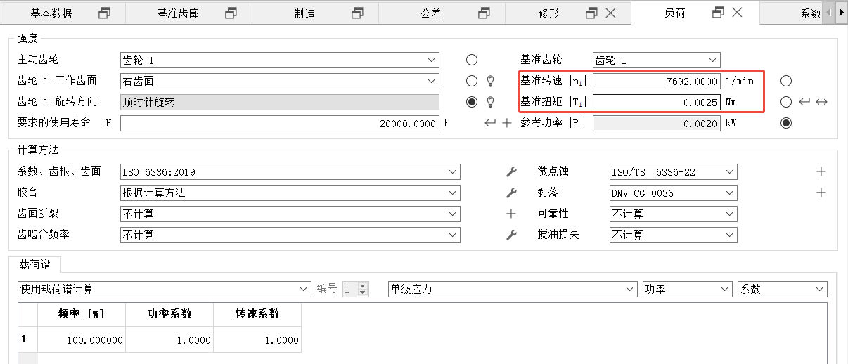Close the 修形 tab
The width and height of the screenshot is (848, 364).
(x=610, y=13)
